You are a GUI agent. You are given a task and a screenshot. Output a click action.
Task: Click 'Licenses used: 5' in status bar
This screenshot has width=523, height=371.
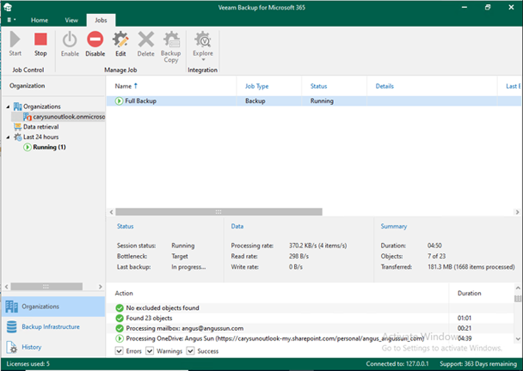tap(28, 364)
